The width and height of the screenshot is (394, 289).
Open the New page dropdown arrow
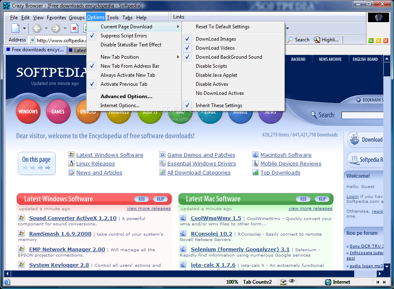[x=24, y=28]
